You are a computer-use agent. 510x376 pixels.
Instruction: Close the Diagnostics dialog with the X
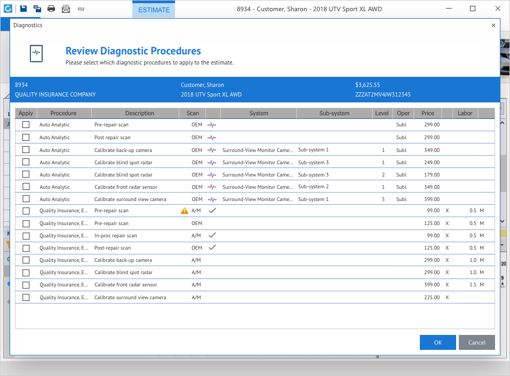pyautogui.click(x=493, y=26)
